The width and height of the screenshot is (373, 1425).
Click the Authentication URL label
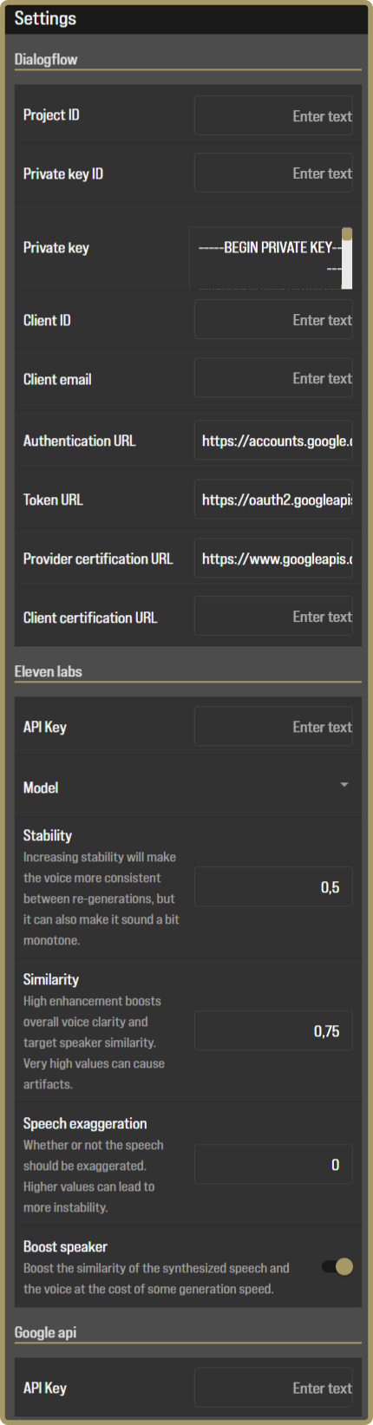coord(80,441)
